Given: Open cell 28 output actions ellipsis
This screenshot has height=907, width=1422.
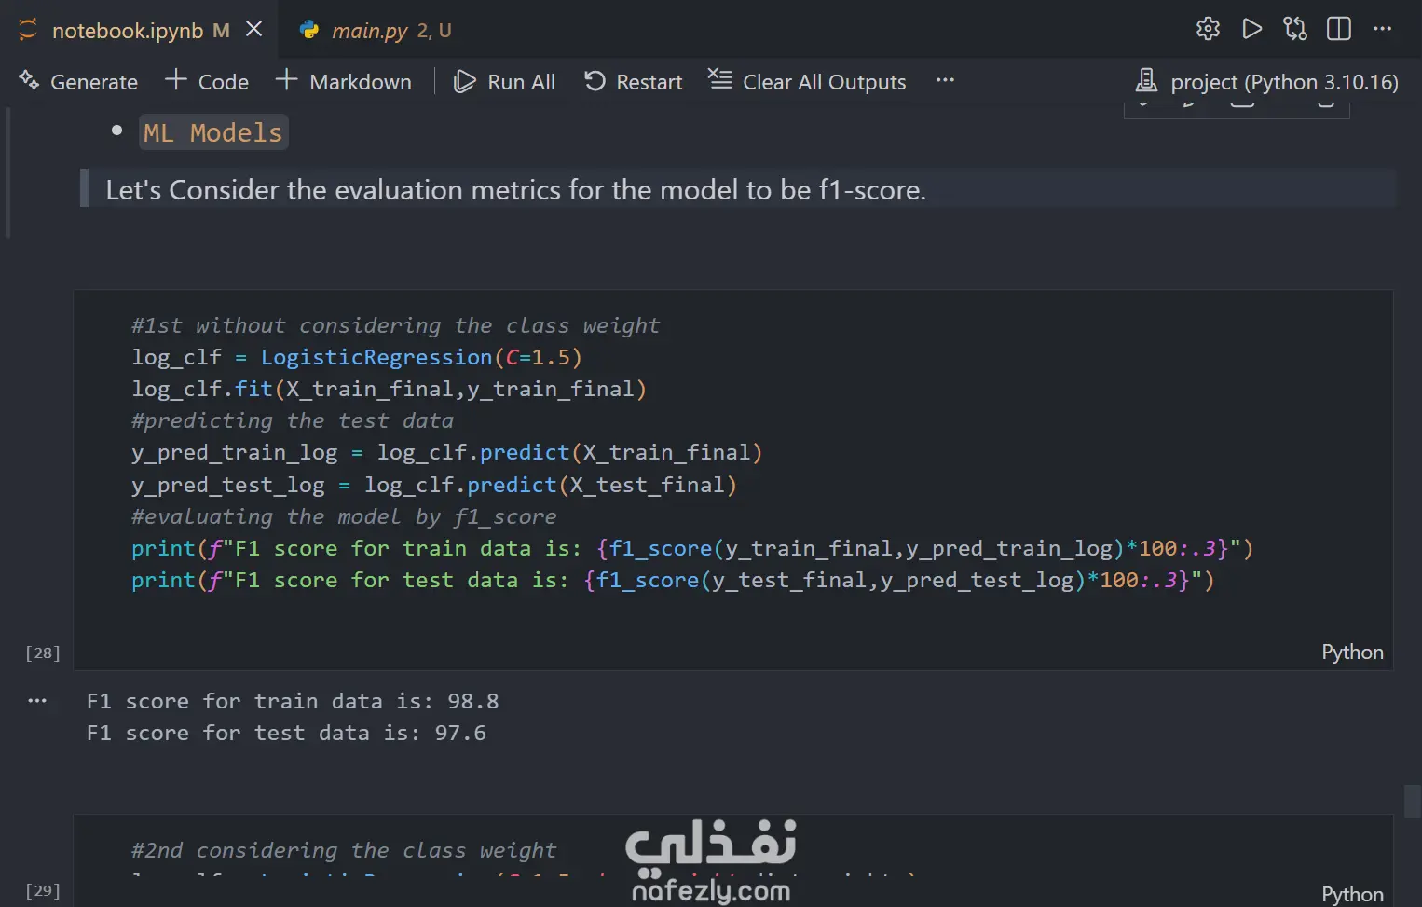Looking at the screenshot, I should tap(37, 701).
